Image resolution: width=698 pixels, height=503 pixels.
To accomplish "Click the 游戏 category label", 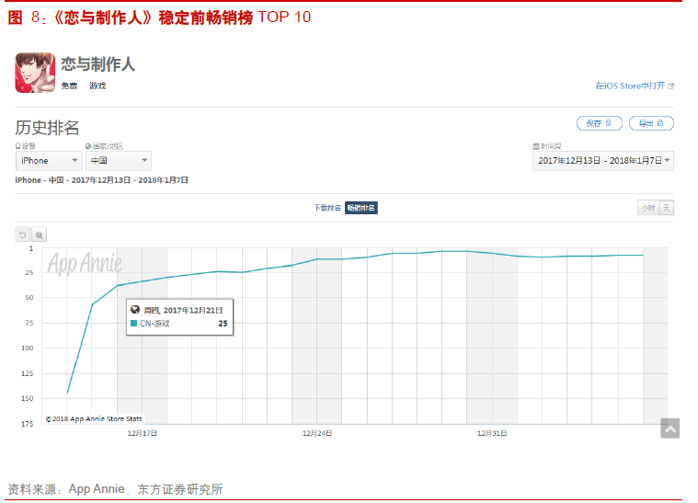I will click(97, 86).
